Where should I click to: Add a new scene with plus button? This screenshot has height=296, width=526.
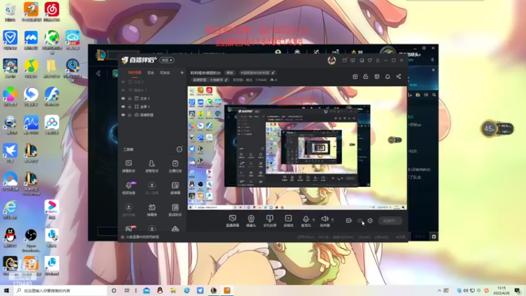[x=182, y=73]
